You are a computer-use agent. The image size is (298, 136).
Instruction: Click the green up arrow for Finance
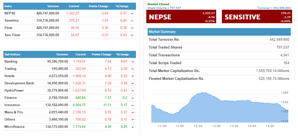click(132, 98)
